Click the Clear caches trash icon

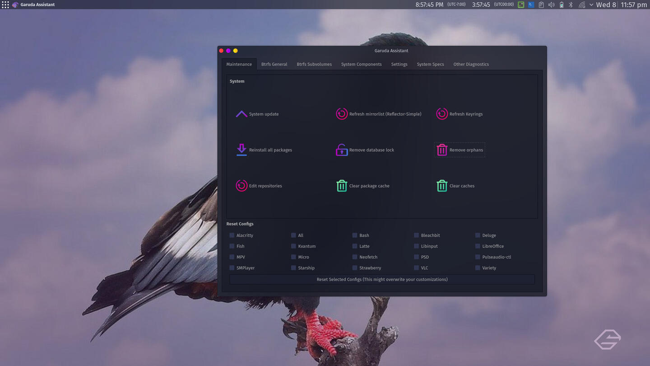pyautogui.click(x=442, y=186)
